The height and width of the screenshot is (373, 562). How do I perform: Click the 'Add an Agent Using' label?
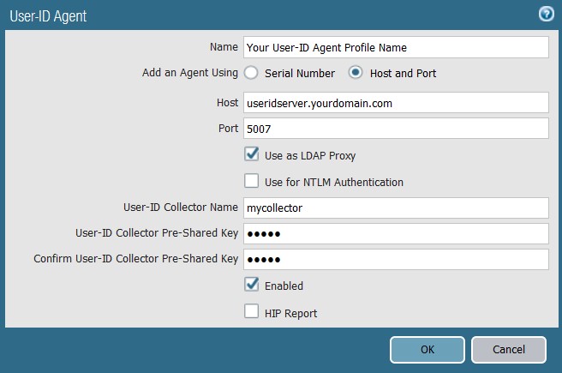click(x=189, y=73)
